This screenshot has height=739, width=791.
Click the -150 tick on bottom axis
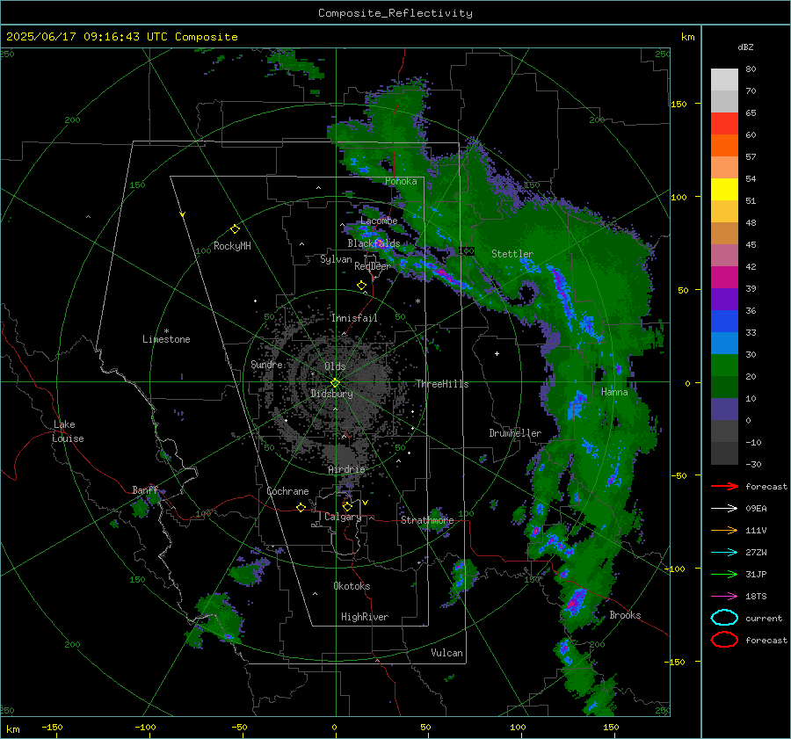(52, 727)
